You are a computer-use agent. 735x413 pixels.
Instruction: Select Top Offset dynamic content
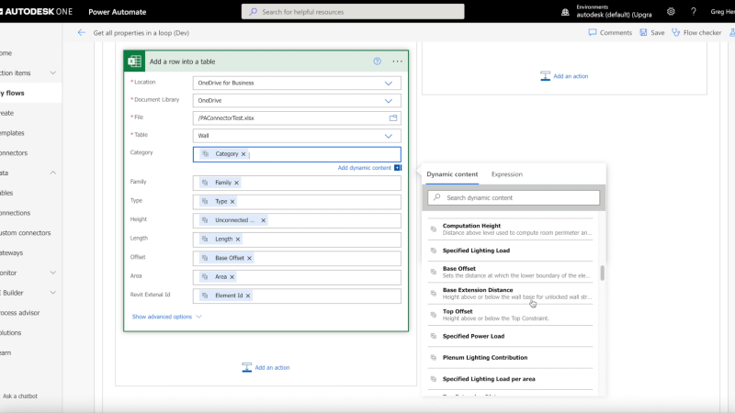point(511,315)
